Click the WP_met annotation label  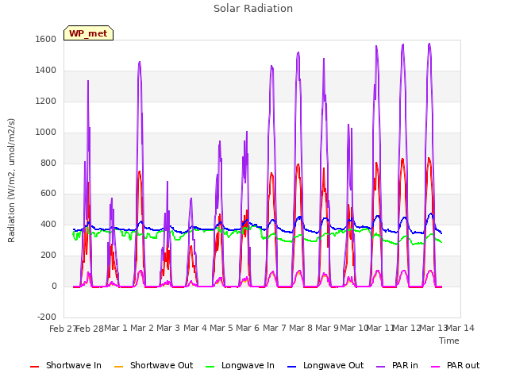tap(88, 33)
